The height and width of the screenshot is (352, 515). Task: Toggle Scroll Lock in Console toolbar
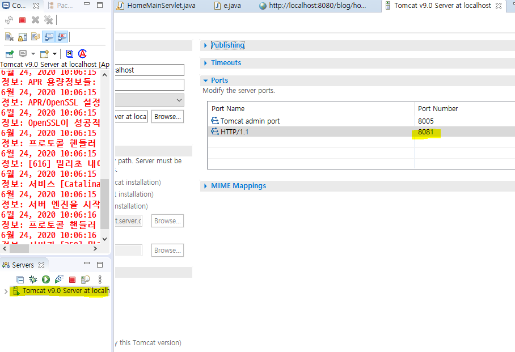coord(22,36)
